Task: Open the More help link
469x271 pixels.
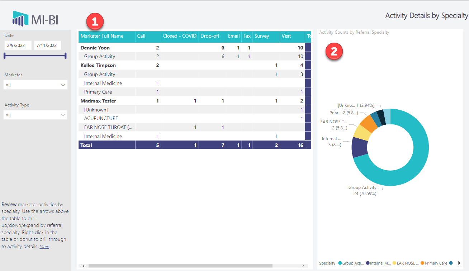Action: tap(44, 246)
